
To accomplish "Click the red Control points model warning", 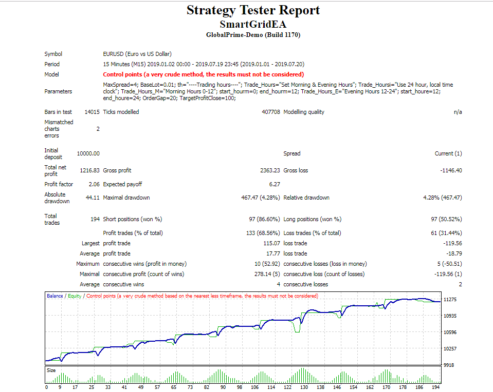I will 204,74.
